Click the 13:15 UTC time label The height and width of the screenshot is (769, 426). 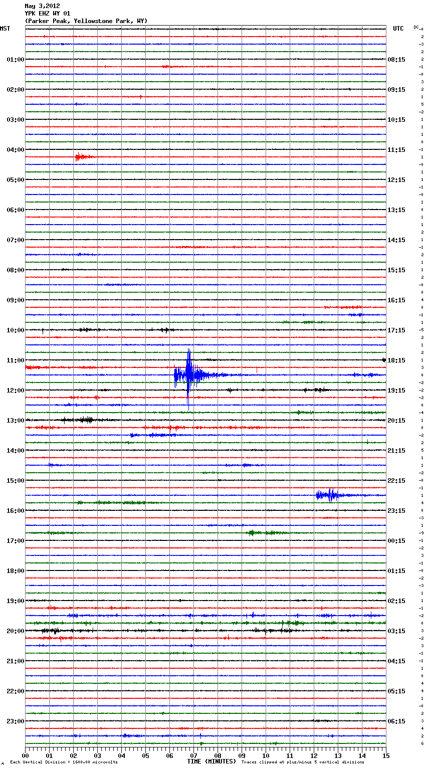click(x=396, y=210)
